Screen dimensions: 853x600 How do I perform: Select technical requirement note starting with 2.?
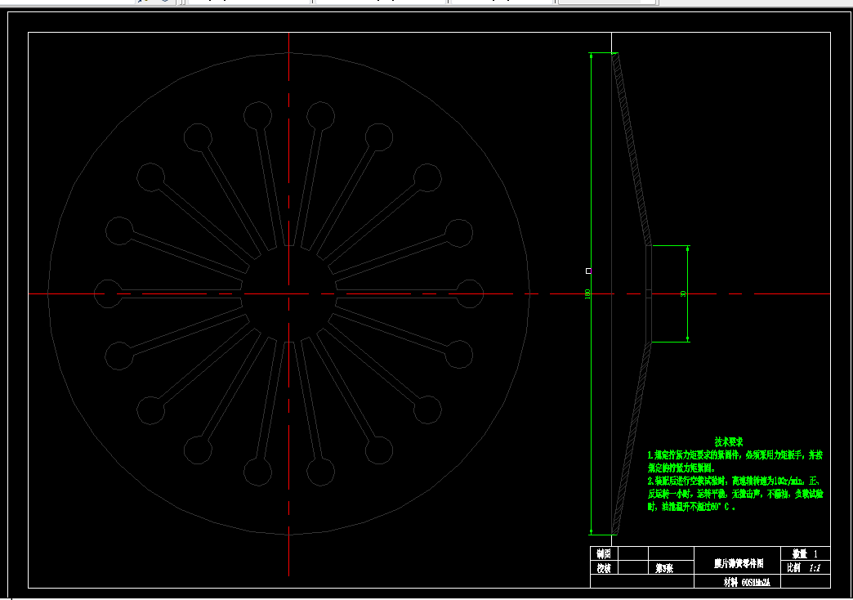pyautogui.click(x=735, y=494)
